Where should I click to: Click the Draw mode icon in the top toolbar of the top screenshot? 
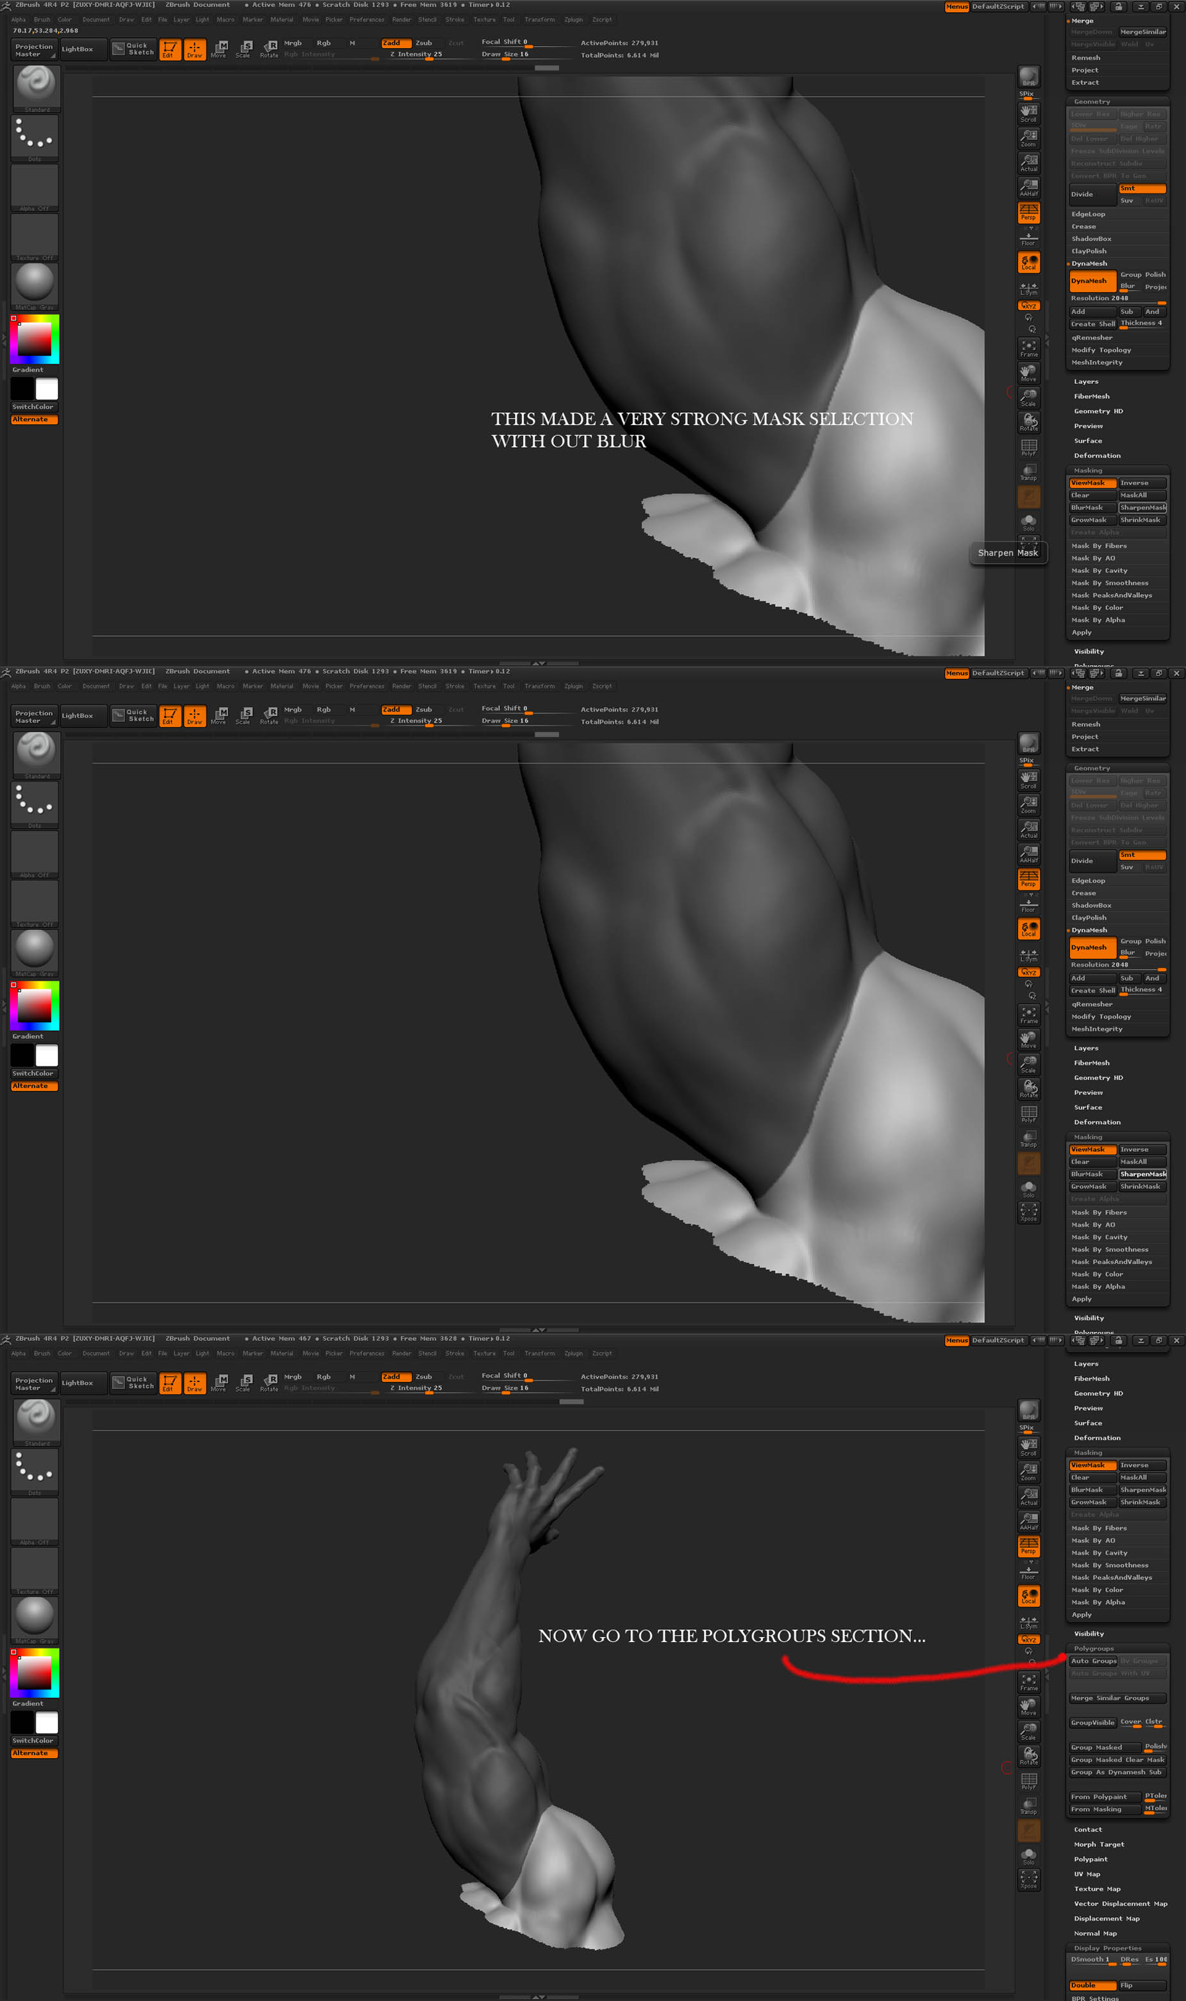coord(194,49)
